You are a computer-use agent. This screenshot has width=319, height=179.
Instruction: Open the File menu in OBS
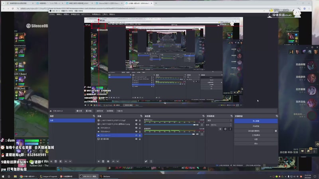click(x=52, y=14)
